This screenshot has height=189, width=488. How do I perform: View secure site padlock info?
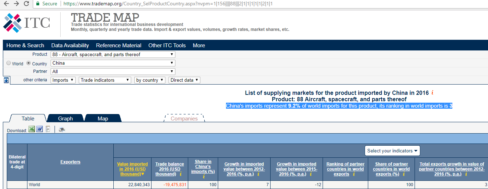38,4
